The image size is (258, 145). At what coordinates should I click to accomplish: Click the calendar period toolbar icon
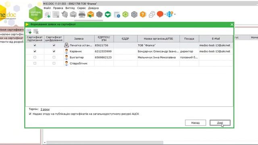(117, 14)
